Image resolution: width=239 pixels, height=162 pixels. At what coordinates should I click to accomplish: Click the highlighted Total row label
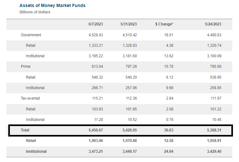pyautogui.click(x=25, y=130)
